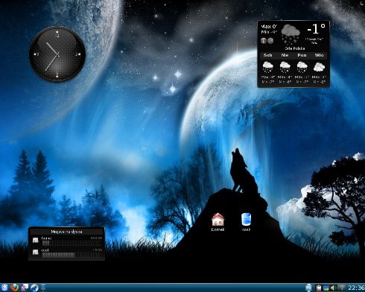Open the Klipper clipboard tray icon
The width and height of the screenshot is (365, 292).
[x=319, y=288]
